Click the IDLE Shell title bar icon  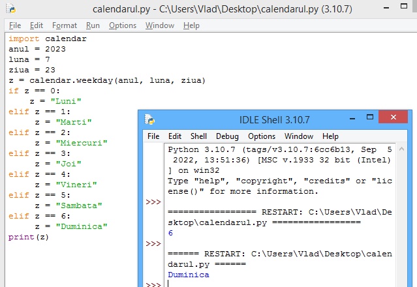tap(150, 120)
